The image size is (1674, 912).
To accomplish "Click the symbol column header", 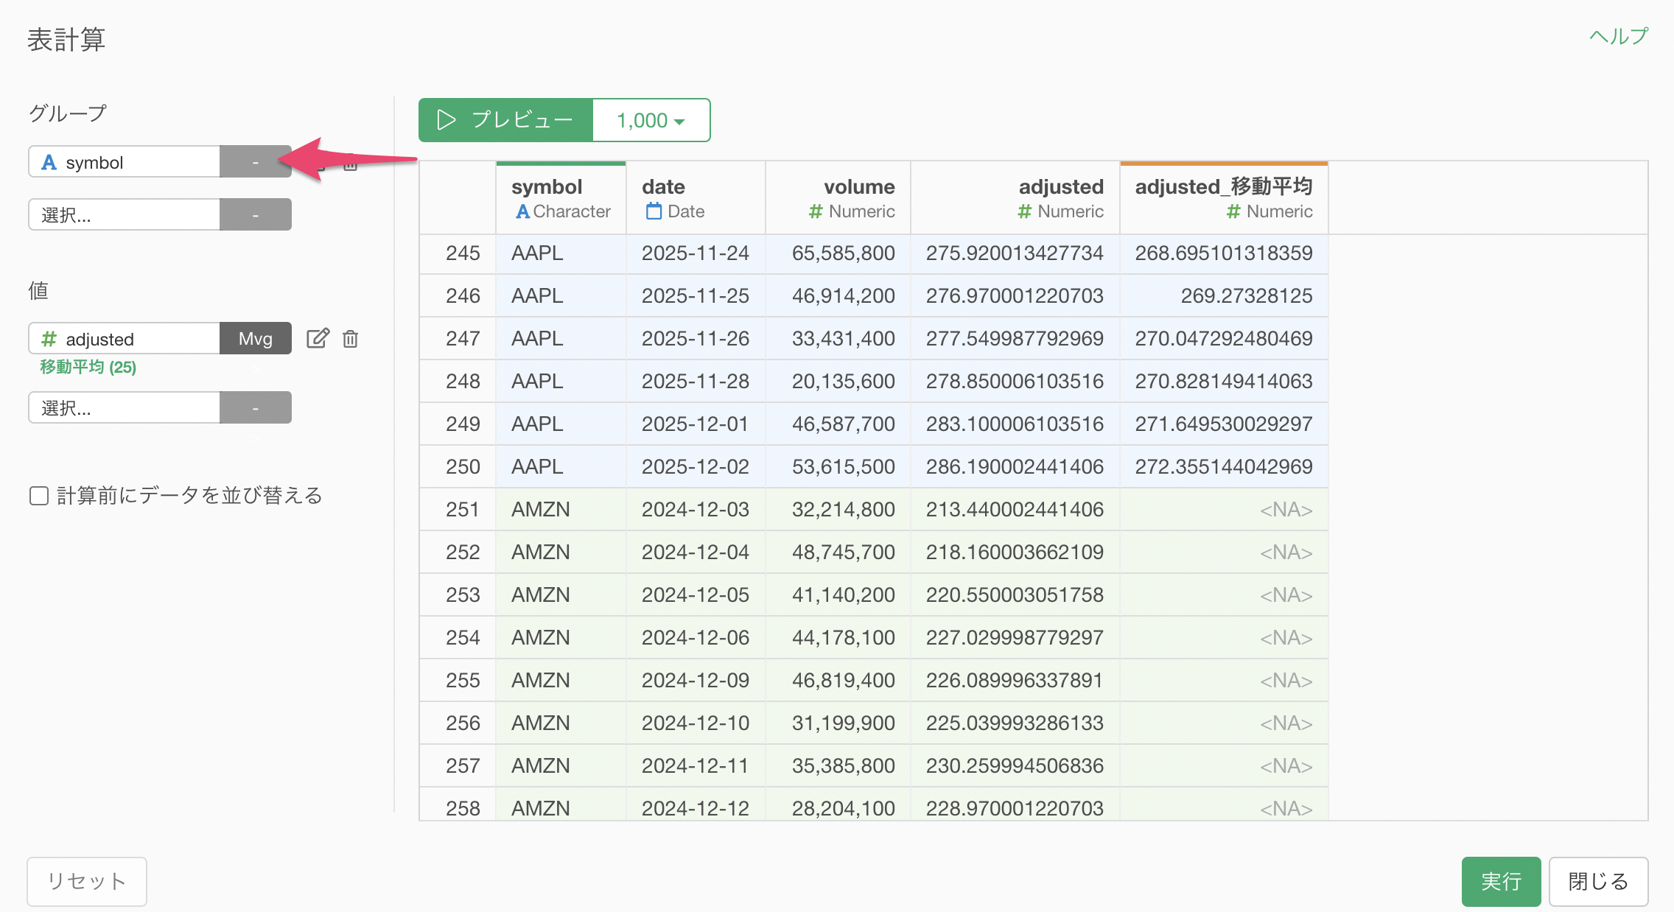I will 547,187.
